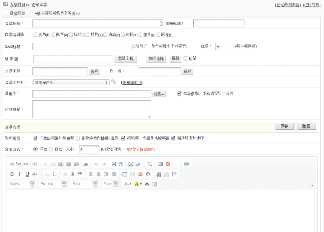Click the magnifier icon beside category dropdown
324x232 pixels.
[113, 82]
